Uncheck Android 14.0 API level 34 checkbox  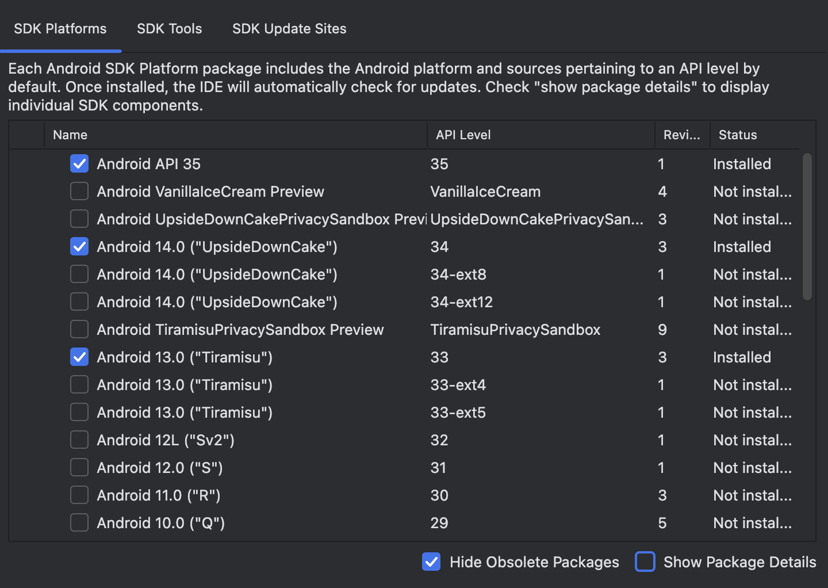pyautogui.click(x=79, y=247)
